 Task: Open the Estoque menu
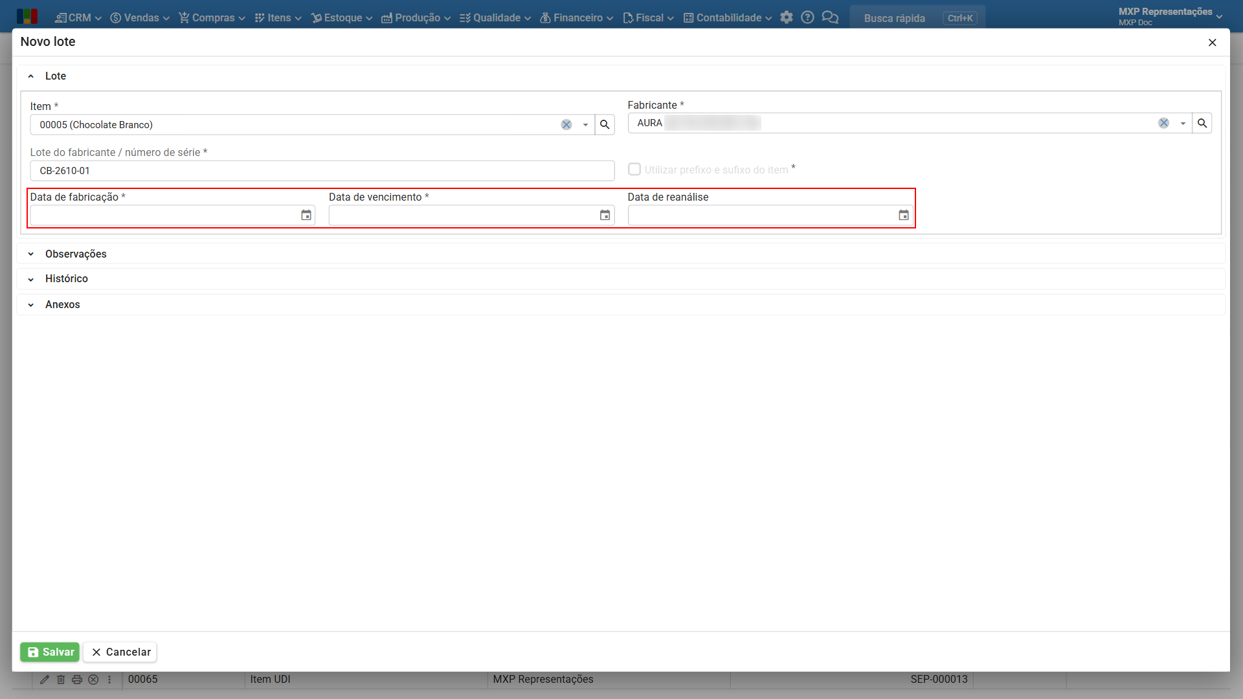click(x=342, y=17)
